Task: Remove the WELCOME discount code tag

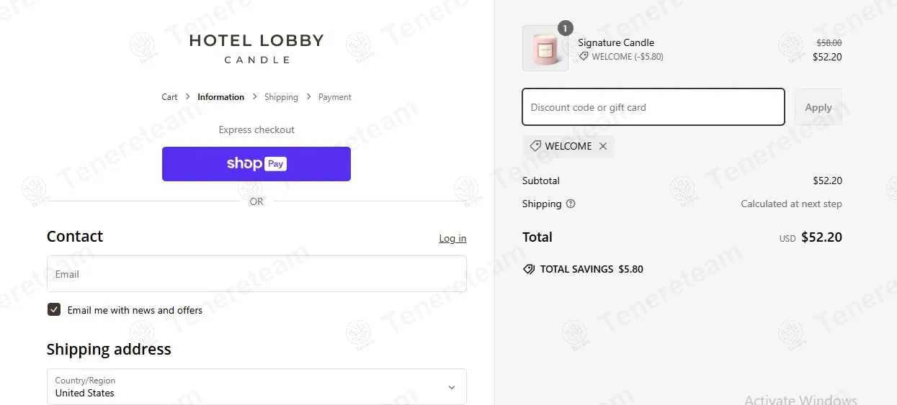Action: 603,146
